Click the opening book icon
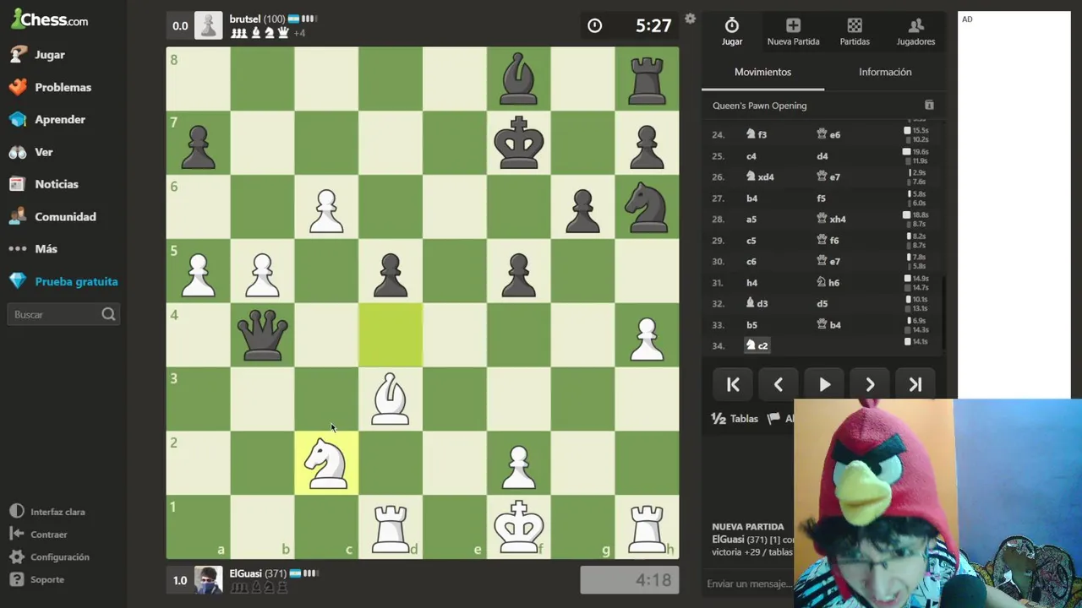Viewport: 1082px width, 608px height. 929,105
